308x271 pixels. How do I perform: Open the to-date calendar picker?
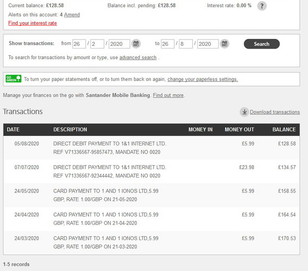pos(225,44)
